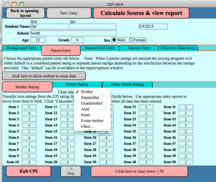
Task: Pick Grandmother in the dropdown list
Action: pos(92,103)
